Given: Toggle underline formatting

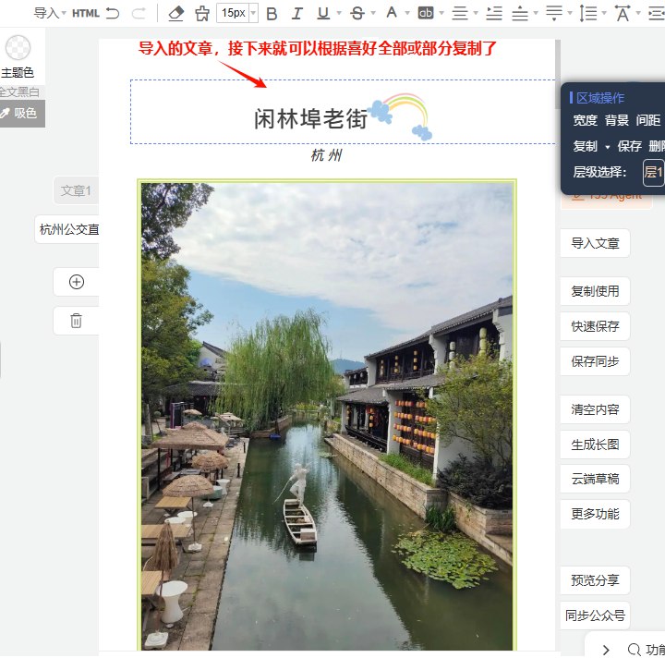Looking at the screenshot, I should tap(323, 14).
